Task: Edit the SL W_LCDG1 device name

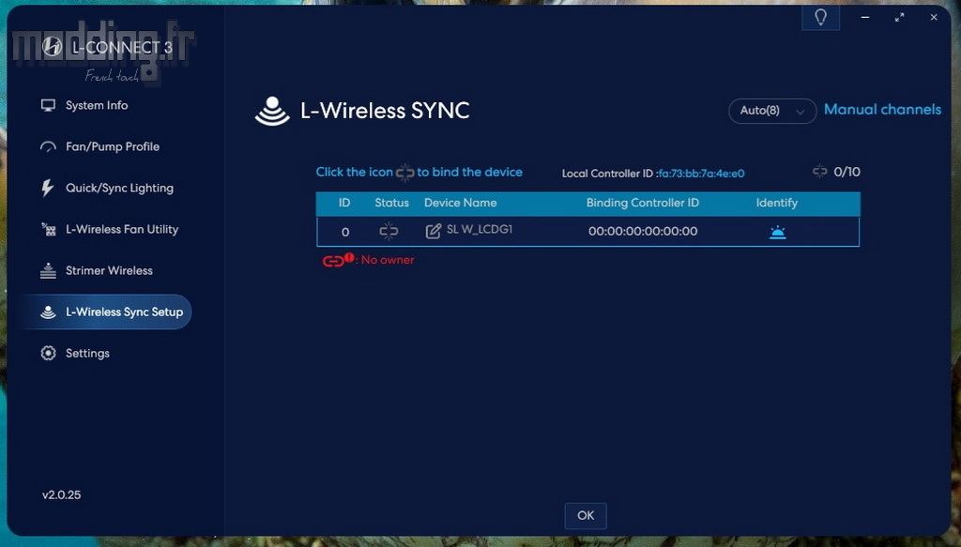Action: [x=434, y=231]
